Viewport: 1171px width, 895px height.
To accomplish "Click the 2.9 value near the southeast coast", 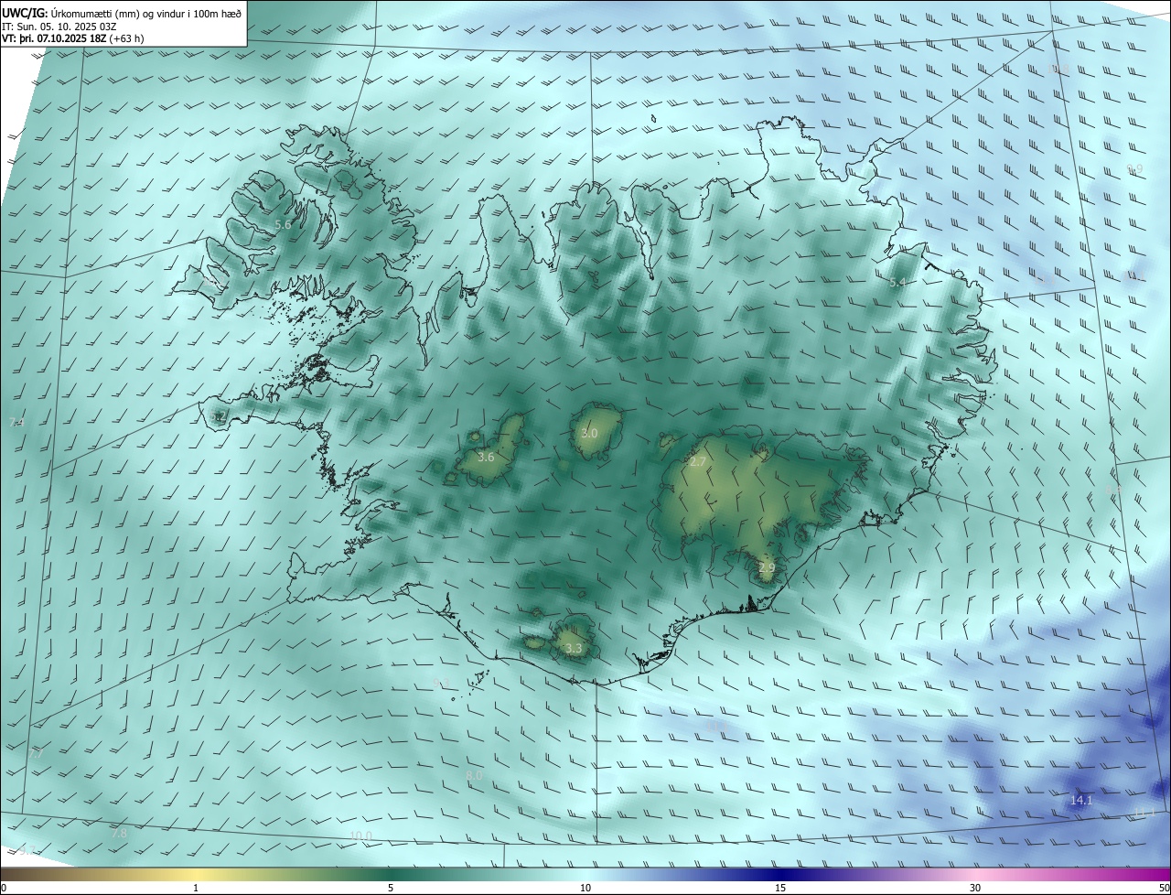I will coord(767,568).
